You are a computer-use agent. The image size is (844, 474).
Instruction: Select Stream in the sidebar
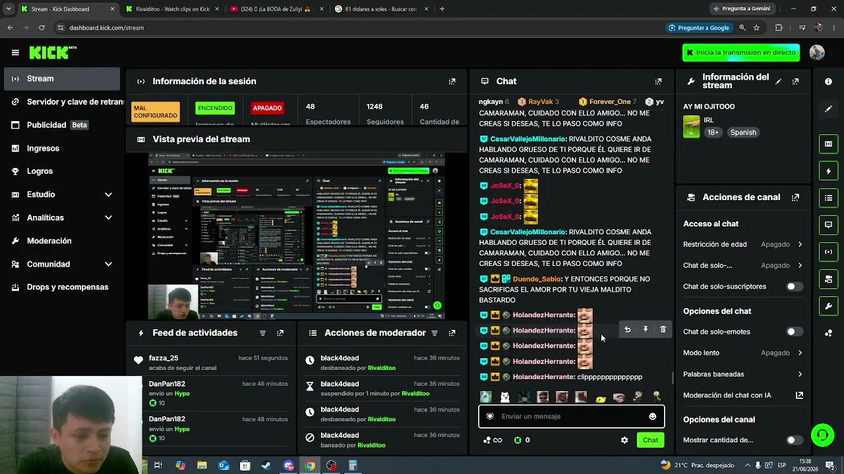click(x=63, y=79)
